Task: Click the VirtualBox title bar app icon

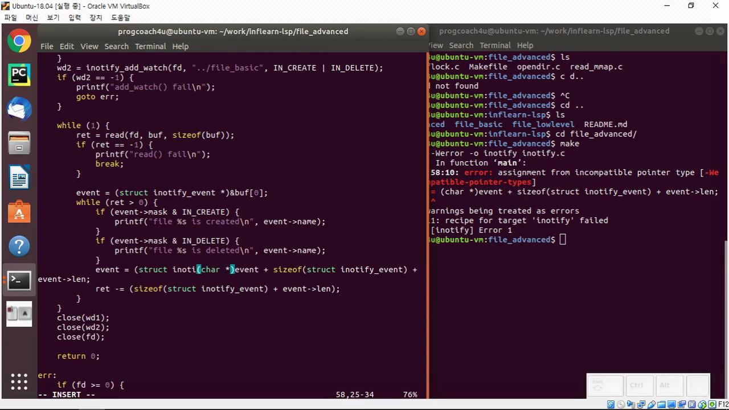Action: coord(6,6)
